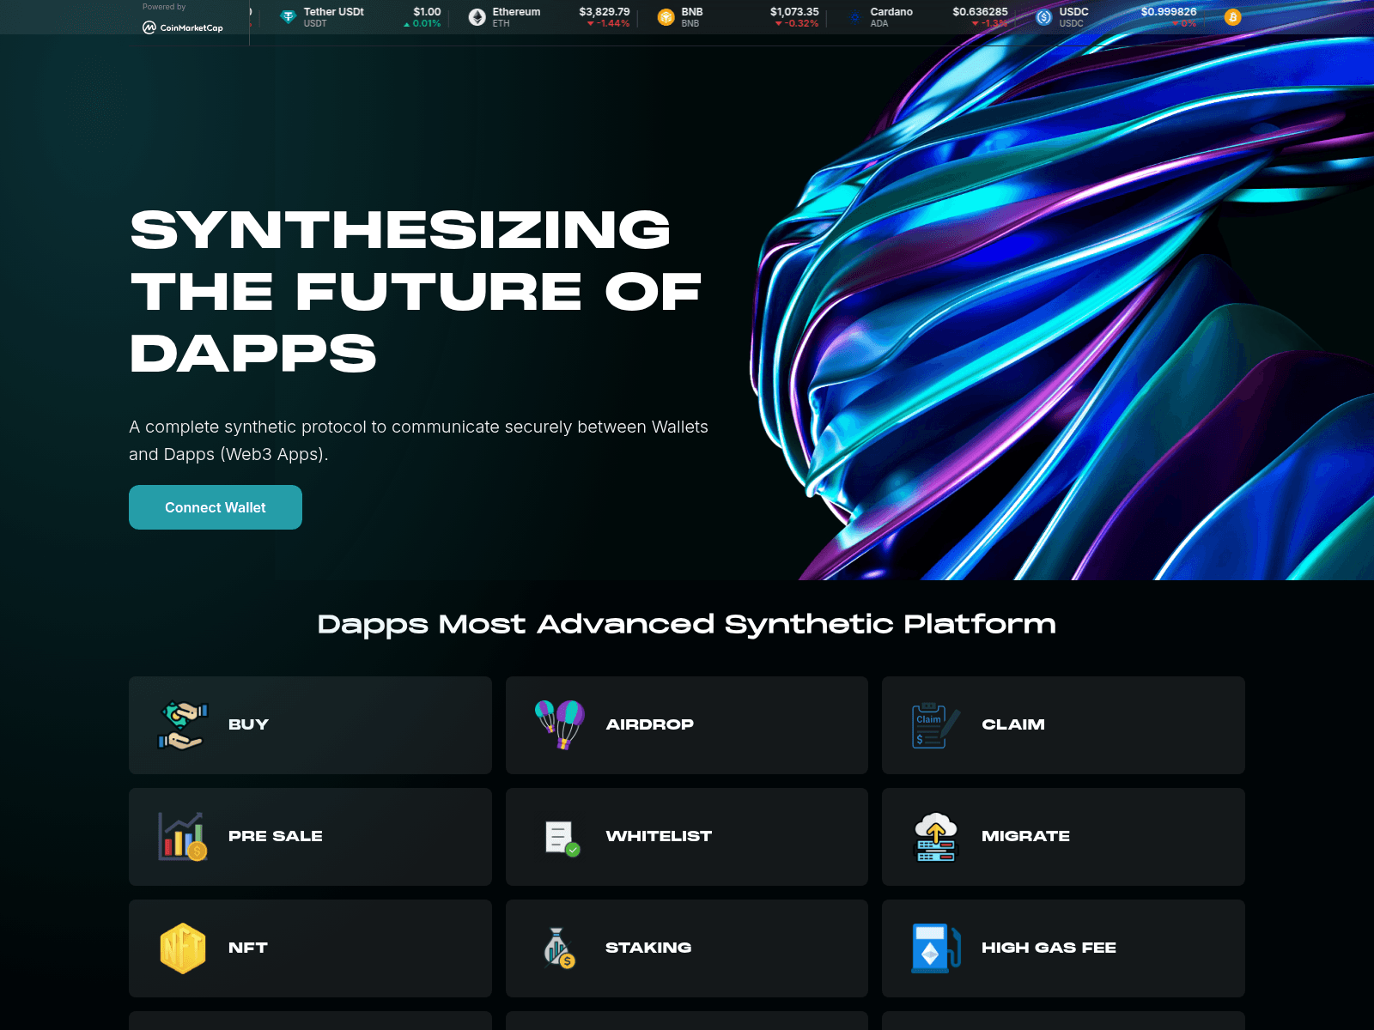Click the Ethereum -1.44% change value
Screen dimensions: 1374x1030
[x=609, y=24]
